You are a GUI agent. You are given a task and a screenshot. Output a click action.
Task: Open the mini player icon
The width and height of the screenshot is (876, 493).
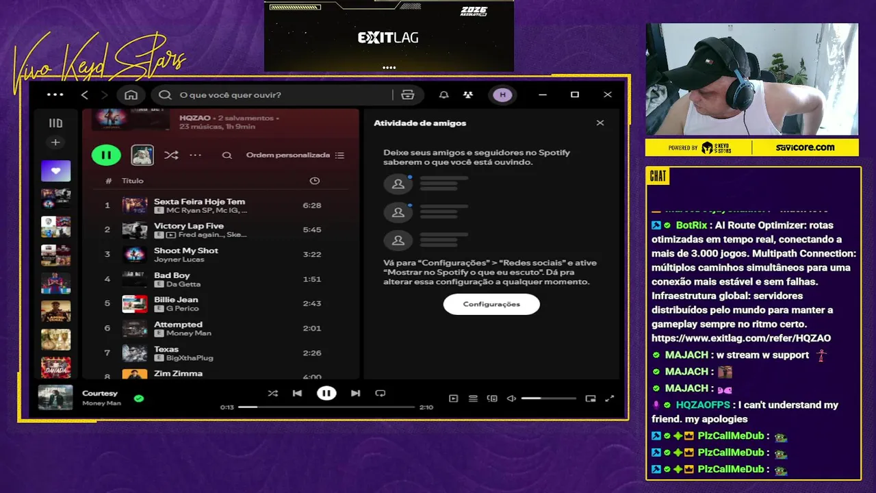pos(591,399)
